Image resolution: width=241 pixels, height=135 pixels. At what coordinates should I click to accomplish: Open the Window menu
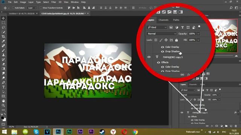point(75,2)
